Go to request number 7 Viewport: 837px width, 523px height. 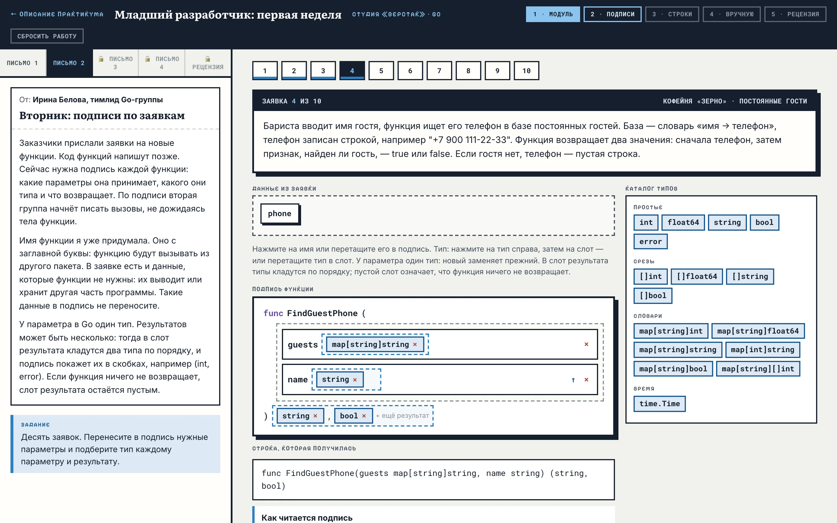point(439,71)
